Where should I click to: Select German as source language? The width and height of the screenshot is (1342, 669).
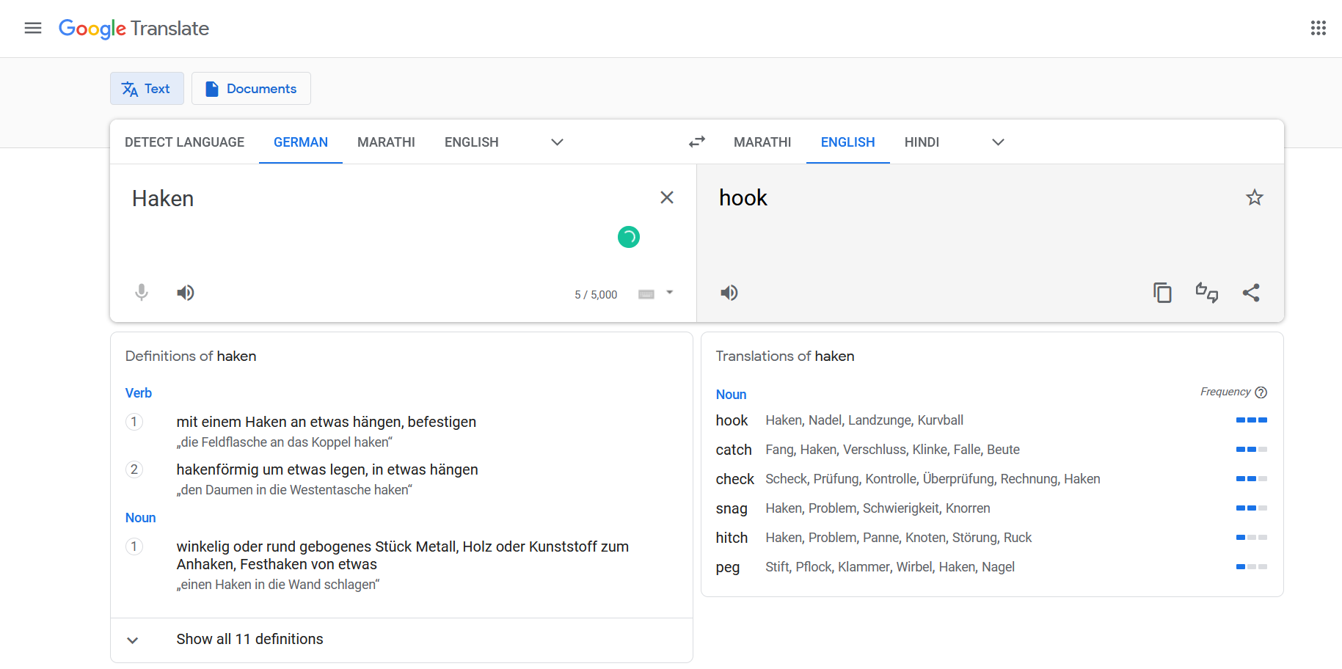tap(301, 142)
